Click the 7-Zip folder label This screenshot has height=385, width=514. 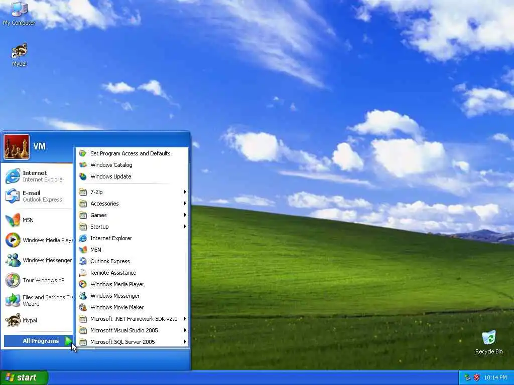click(x=96, y=192)
